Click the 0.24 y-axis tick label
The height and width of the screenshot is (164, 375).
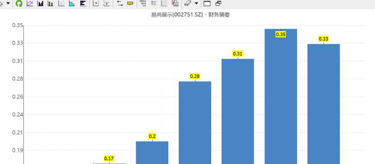point(17,114)
